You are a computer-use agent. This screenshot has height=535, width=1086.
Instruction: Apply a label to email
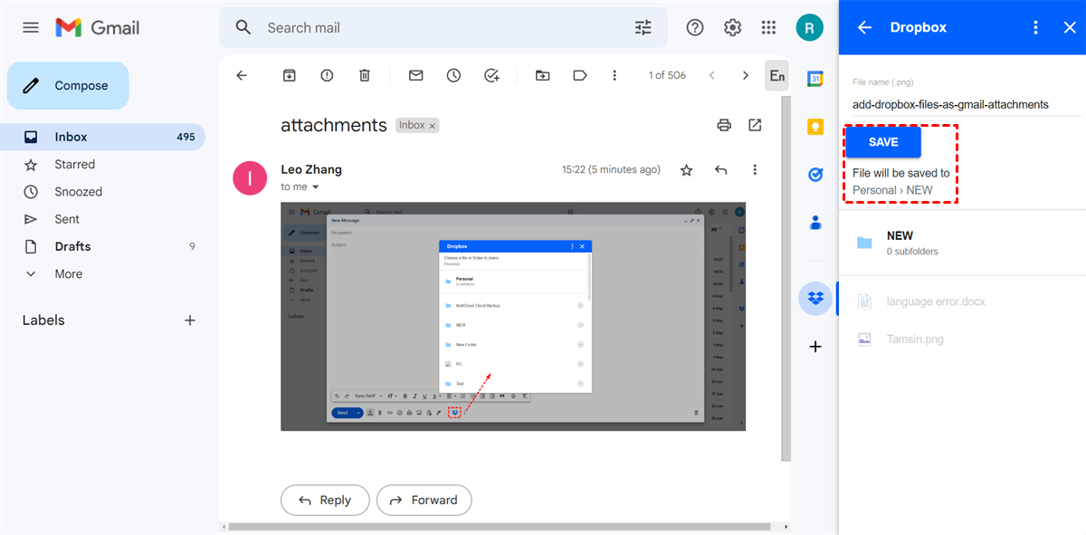tap(580, 75)
